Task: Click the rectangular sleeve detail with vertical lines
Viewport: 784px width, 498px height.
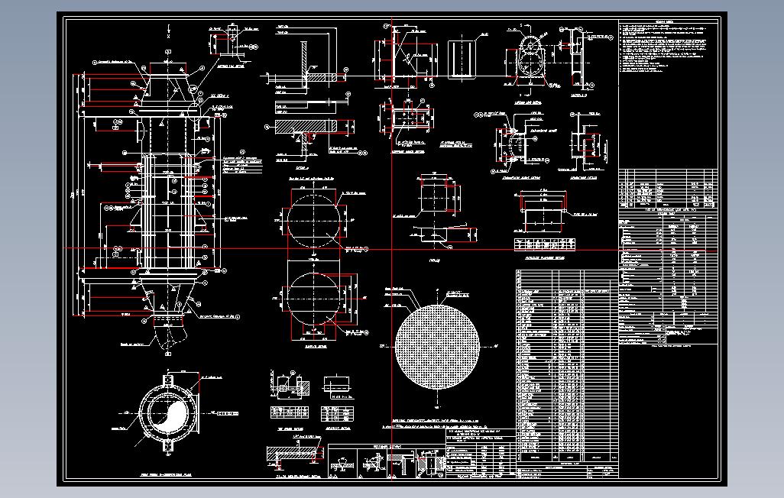Action: [462, 60]
